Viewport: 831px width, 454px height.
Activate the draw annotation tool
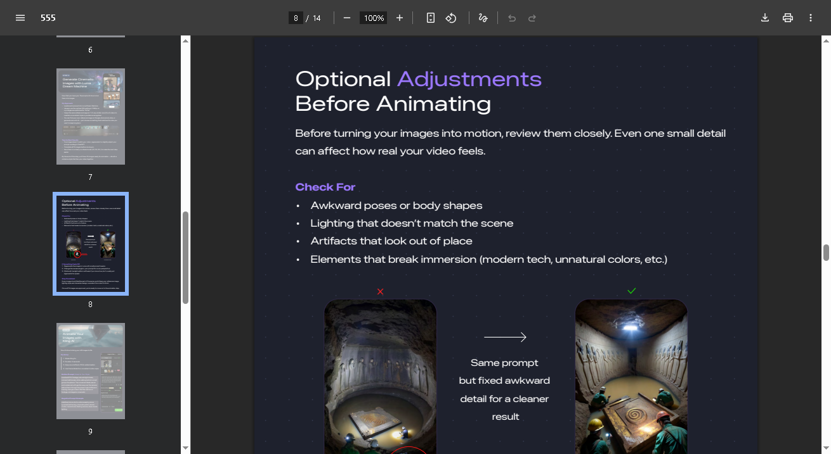pyautogui.click(x=483, y=18)
